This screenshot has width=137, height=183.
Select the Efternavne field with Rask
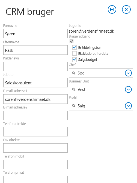(x=35, y=50)
